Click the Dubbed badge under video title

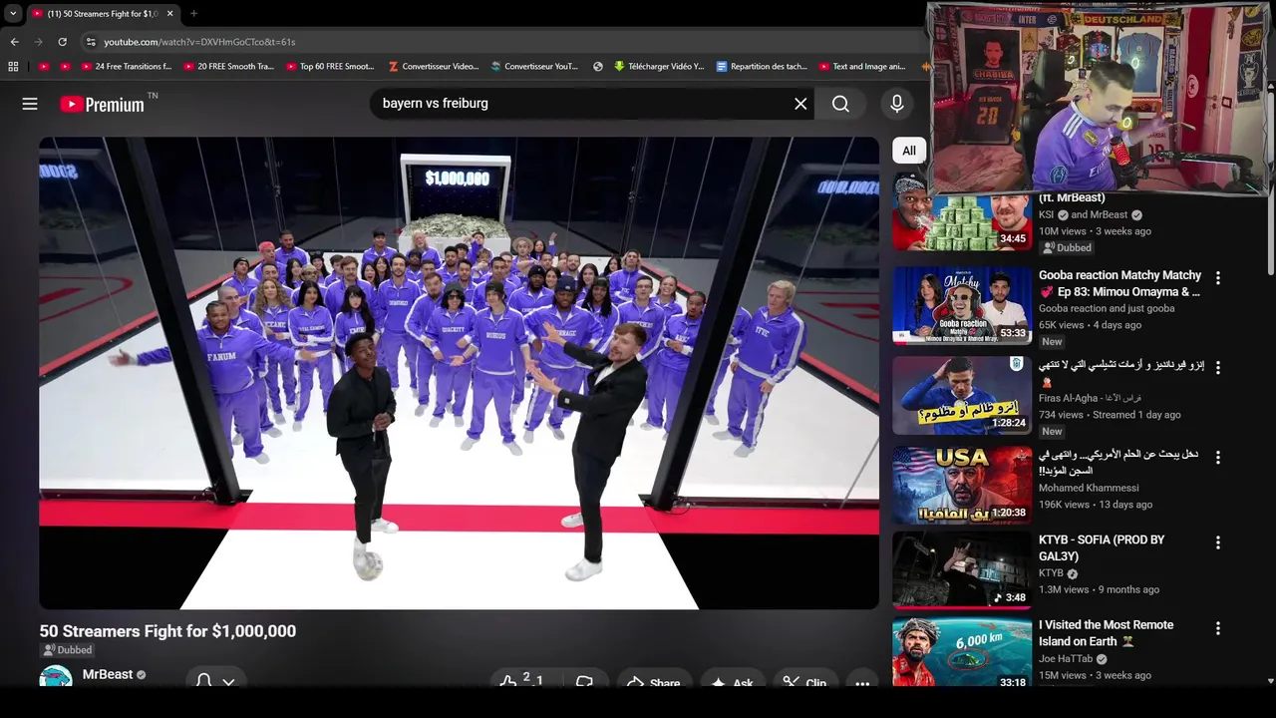[x=68, y=650]
